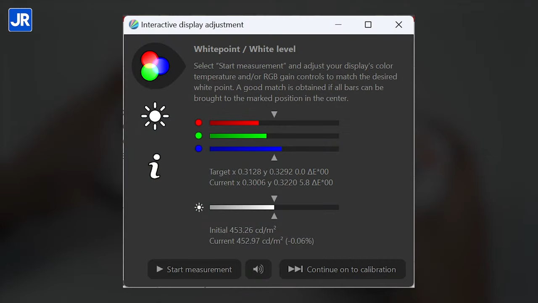The width and height of the screenshot is (538, 303).
Task: Click the small sun icon beside luminance bar
Action: tap(199, 207)
